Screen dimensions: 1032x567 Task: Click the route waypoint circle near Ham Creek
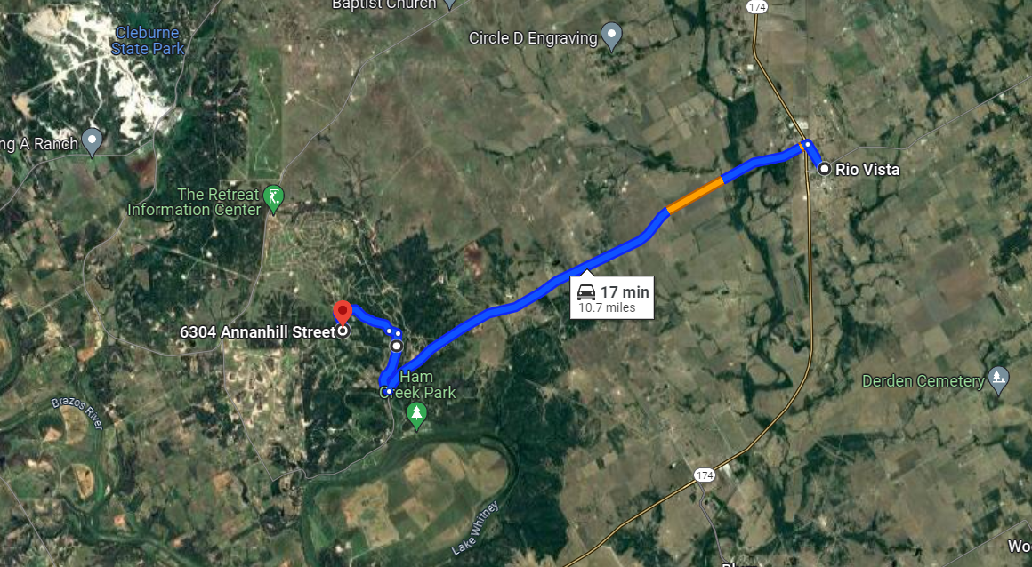pos(397,346)
